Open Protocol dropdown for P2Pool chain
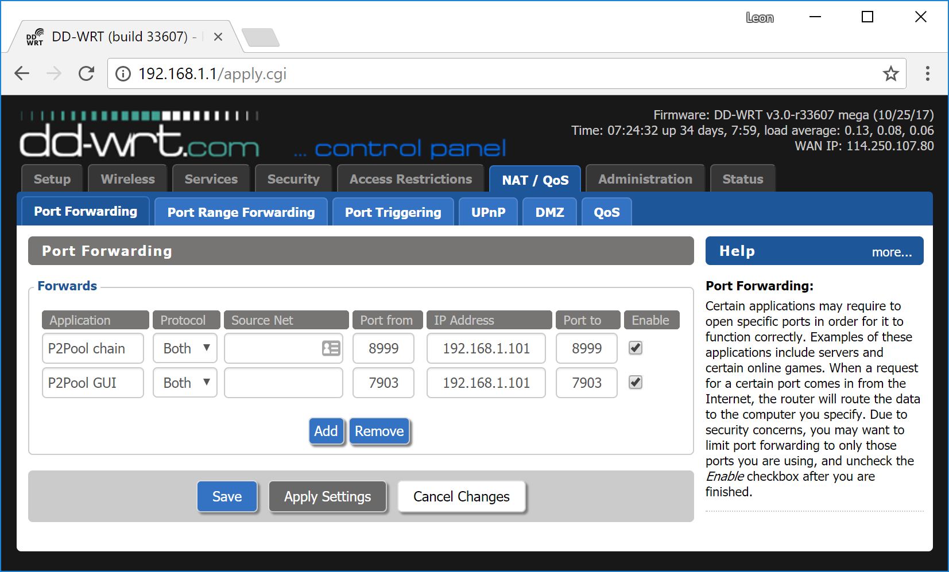 (x=185, y=348)
